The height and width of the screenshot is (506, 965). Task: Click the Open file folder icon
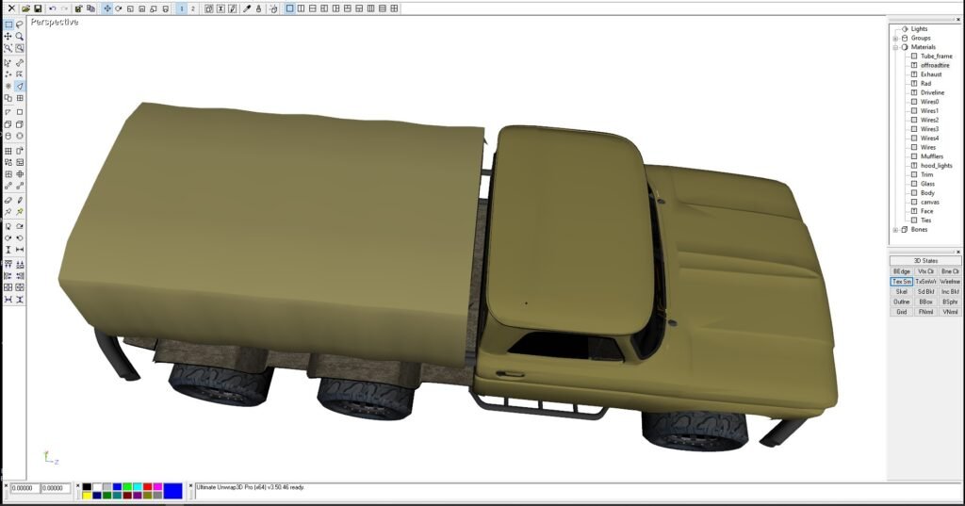26,8
